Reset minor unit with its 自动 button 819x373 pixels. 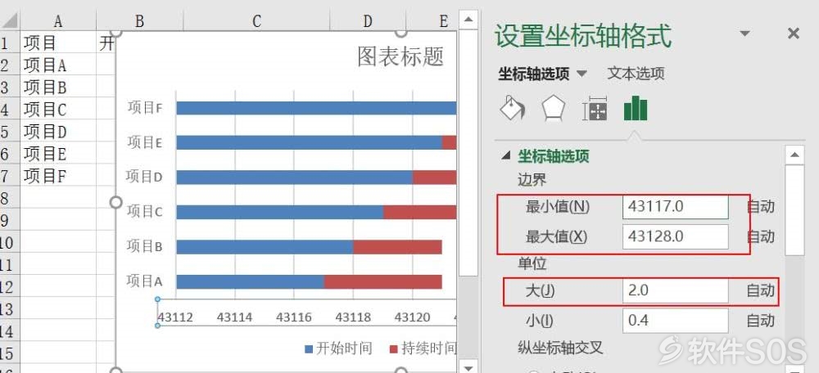pyautogui.click(x=761, y=321)
